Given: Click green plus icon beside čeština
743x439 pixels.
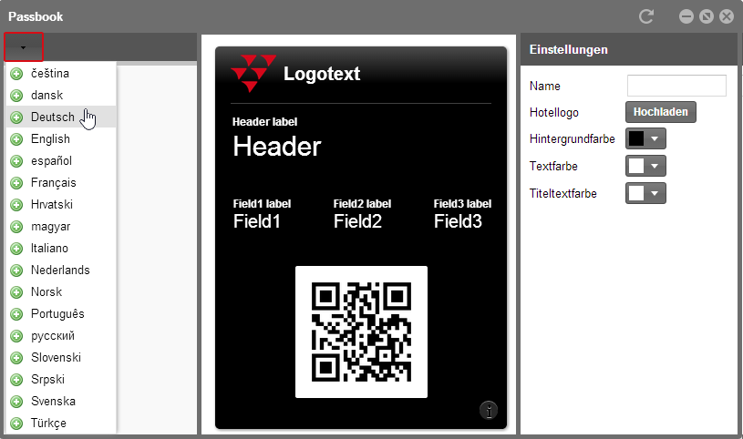Looking at the screenshot, I should (16, 74).
